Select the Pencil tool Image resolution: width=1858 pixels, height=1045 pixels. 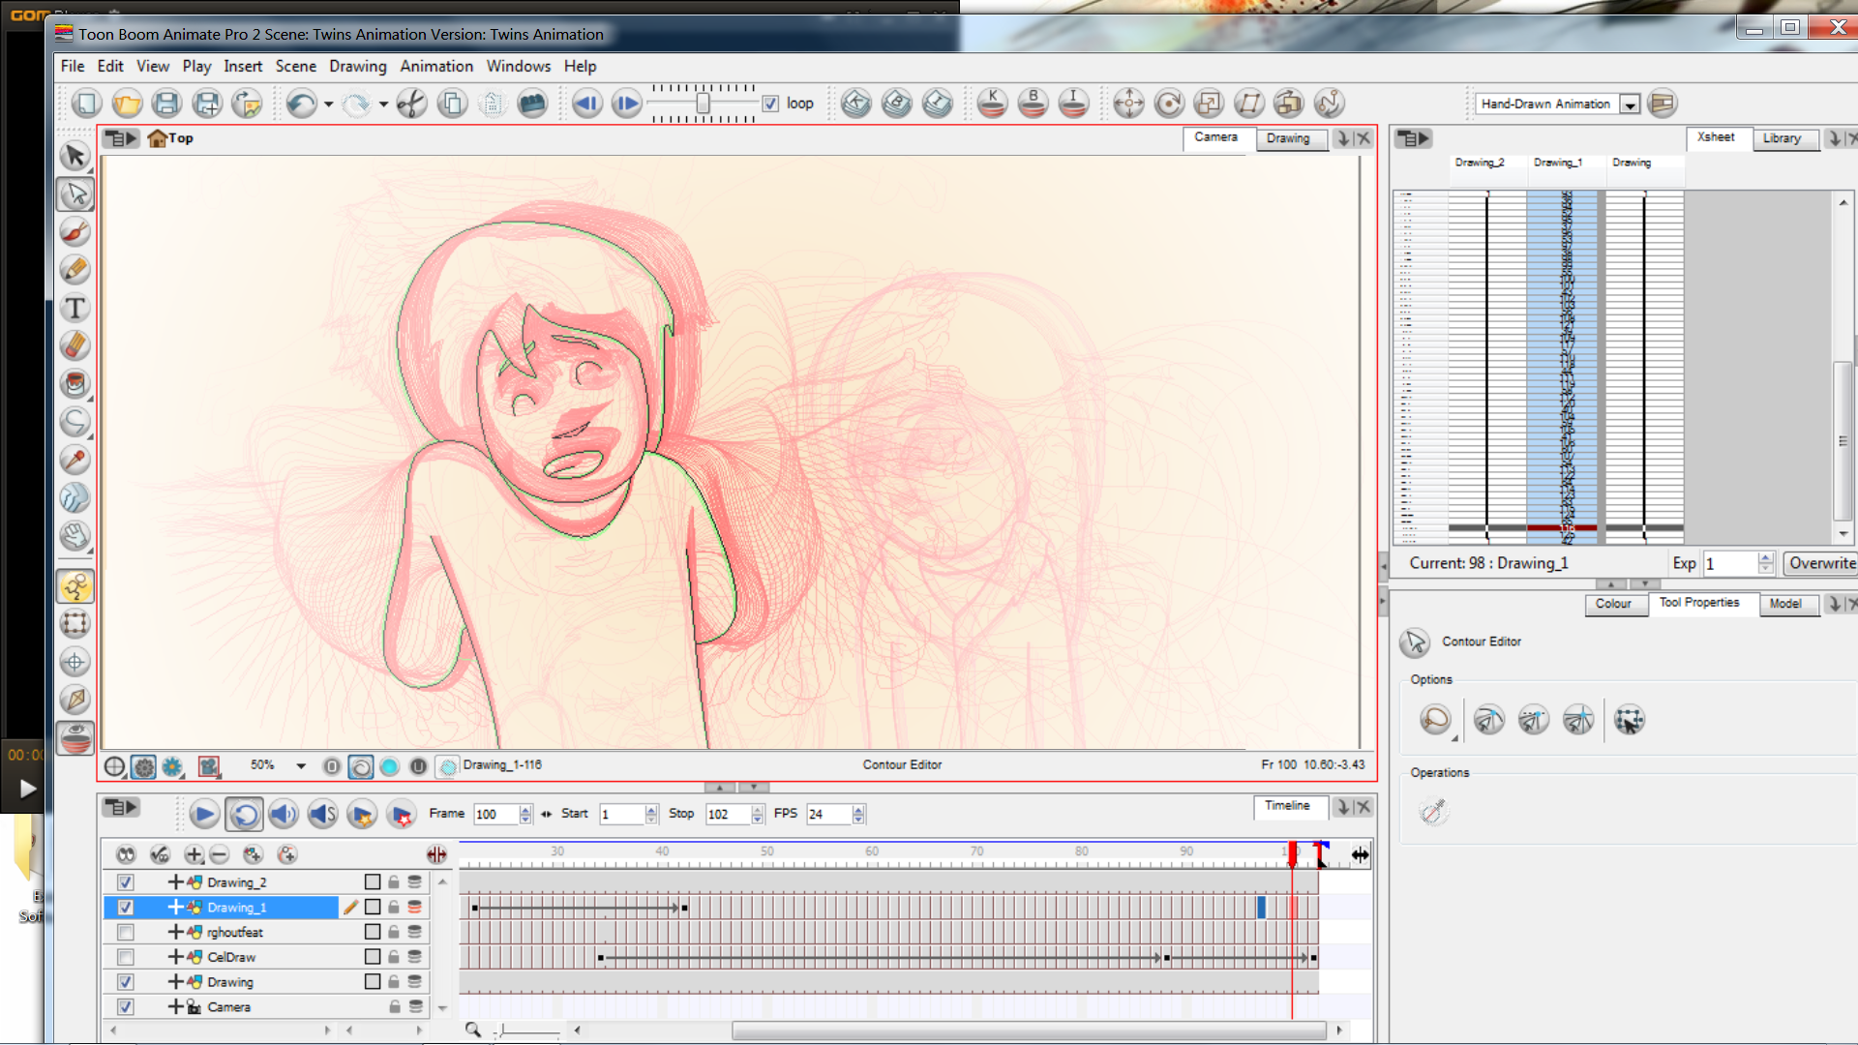pos(75,269)
